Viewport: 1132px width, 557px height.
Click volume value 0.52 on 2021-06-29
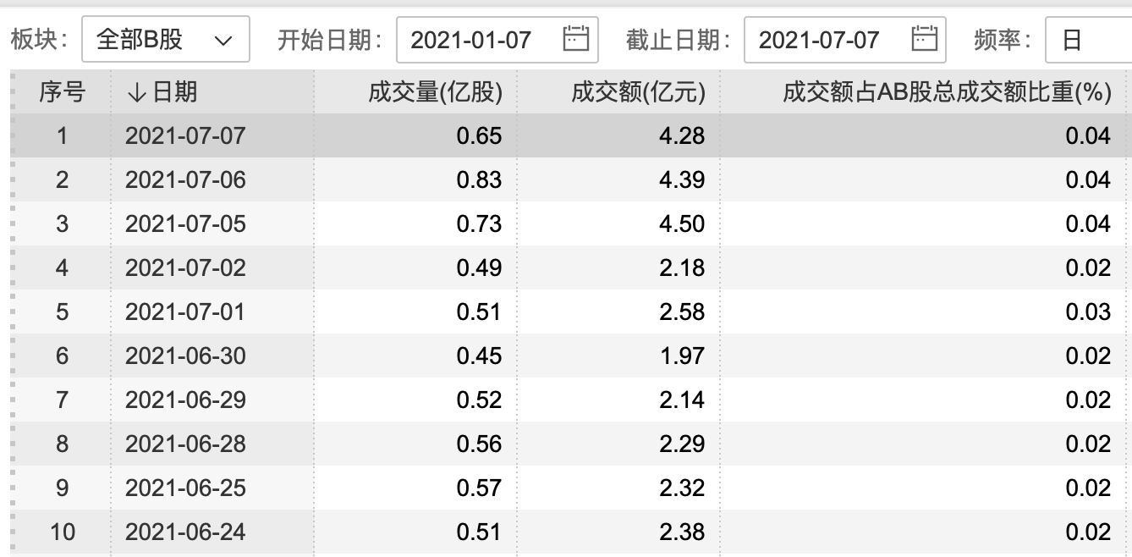[x=479, y=400]
